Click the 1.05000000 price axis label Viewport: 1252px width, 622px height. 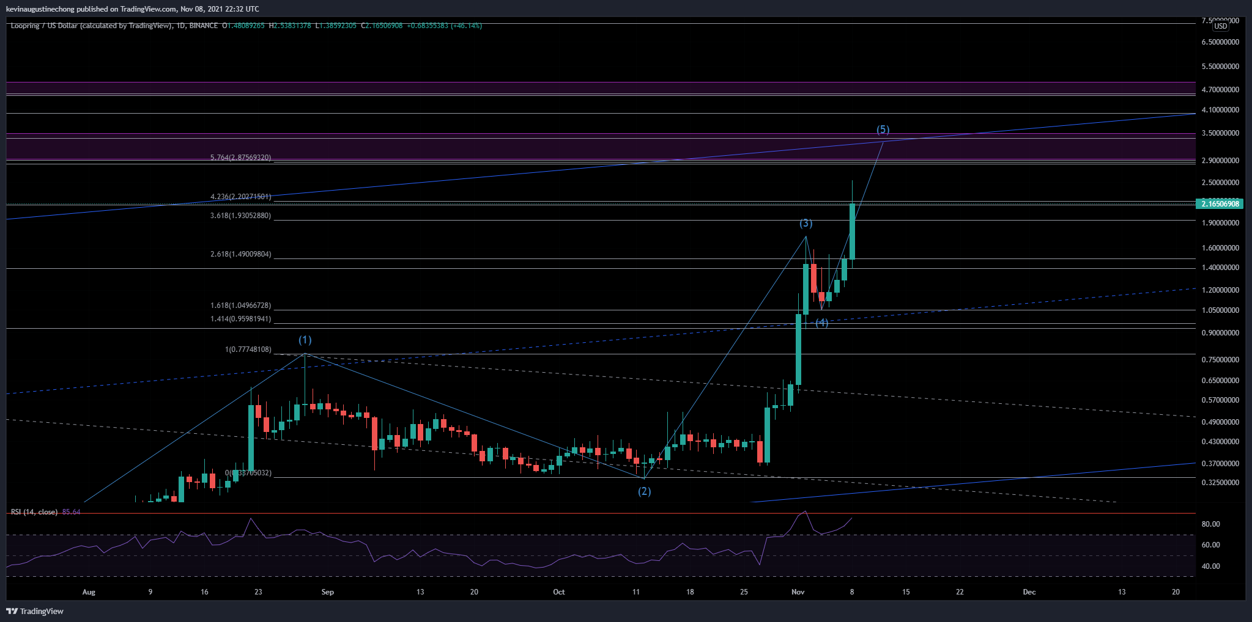click(x=1220, y=310)
